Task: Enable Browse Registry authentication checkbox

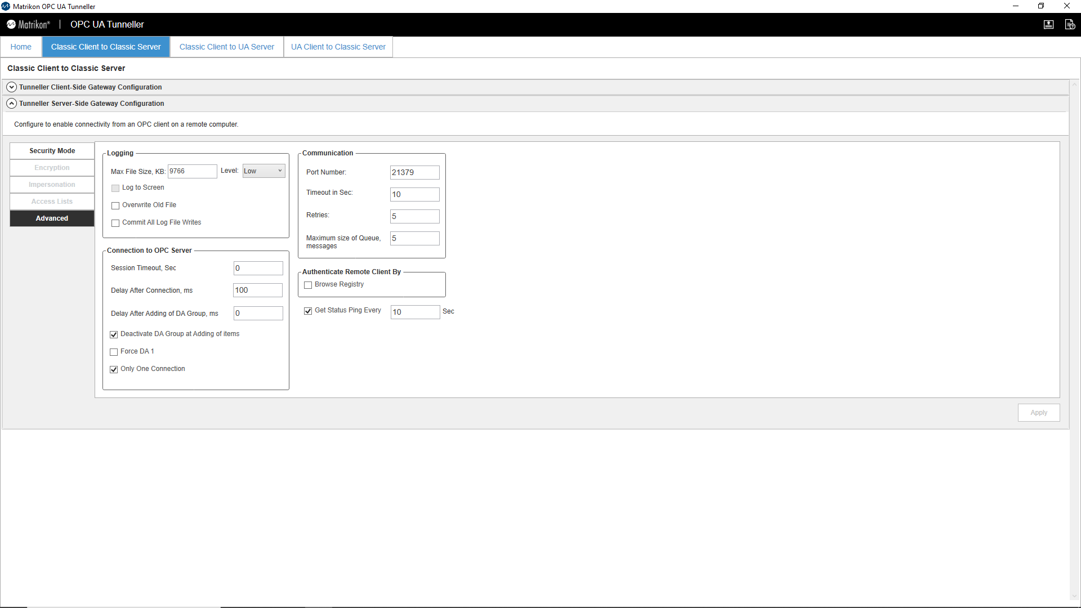Action: pos(308,285)
